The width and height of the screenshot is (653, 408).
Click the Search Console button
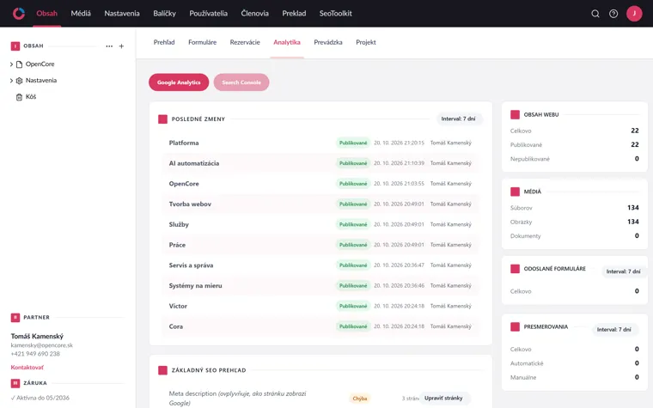241,82
